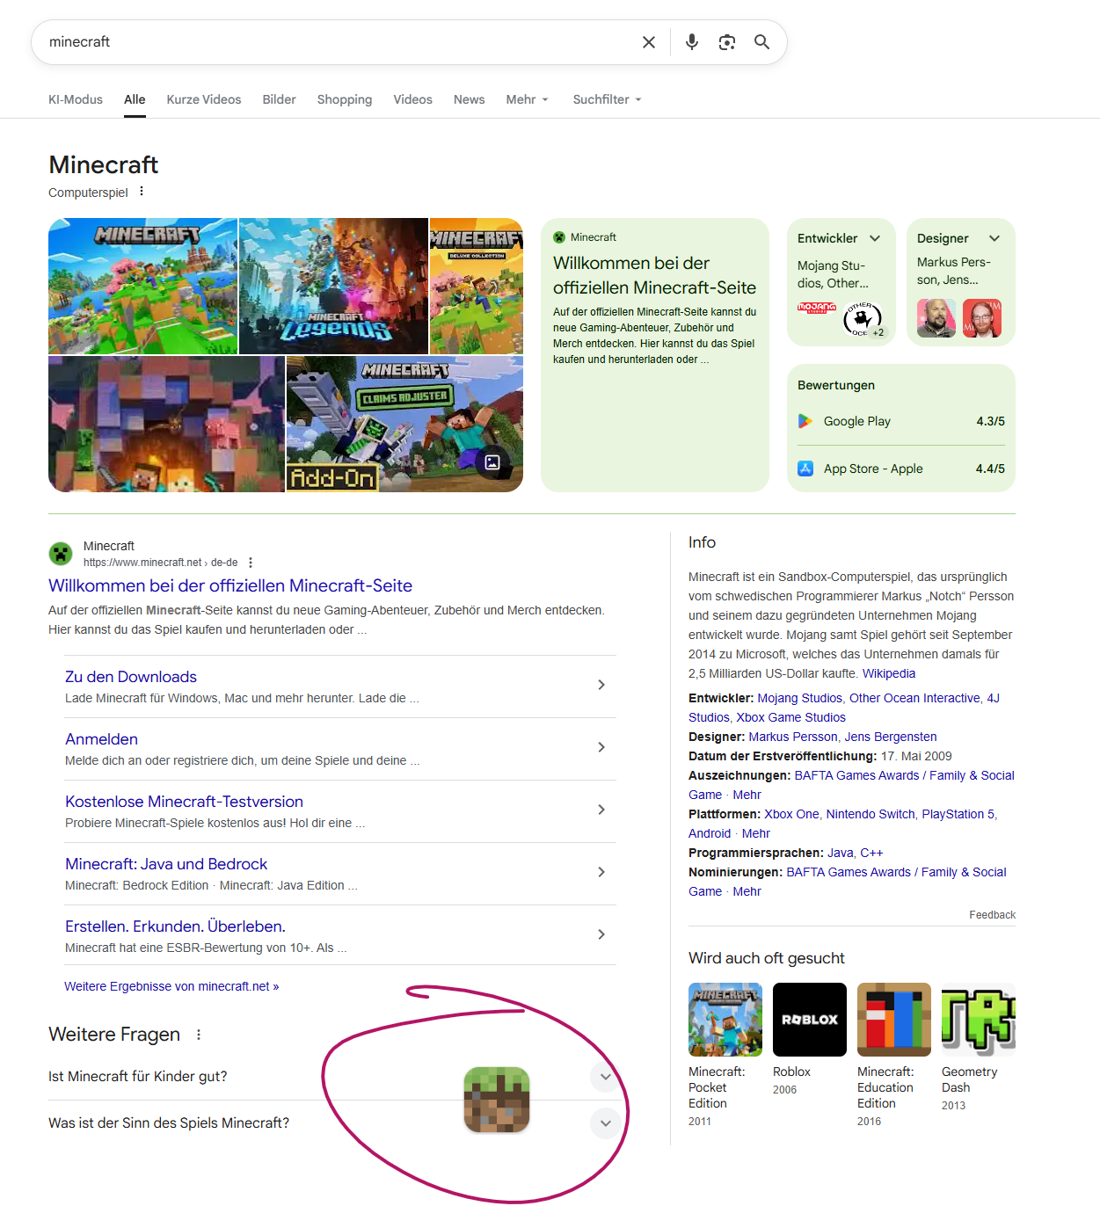This screenshot has height=1206, width=1100.
Task: Open the Minecraft Legends image thumbnail
Action: tap(333, 287)
